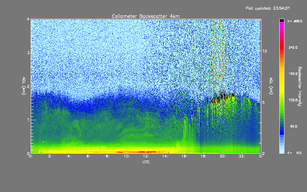Image resolution: width=307 pixels, height=192 pixels.
Task: Click the '6:' tick on the UTC axis
Action: coord(88,156)
